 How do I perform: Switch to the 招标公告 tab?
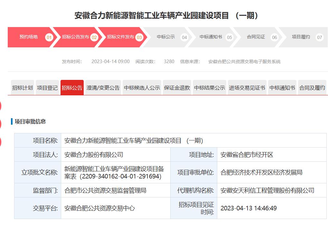click(72, 88)
